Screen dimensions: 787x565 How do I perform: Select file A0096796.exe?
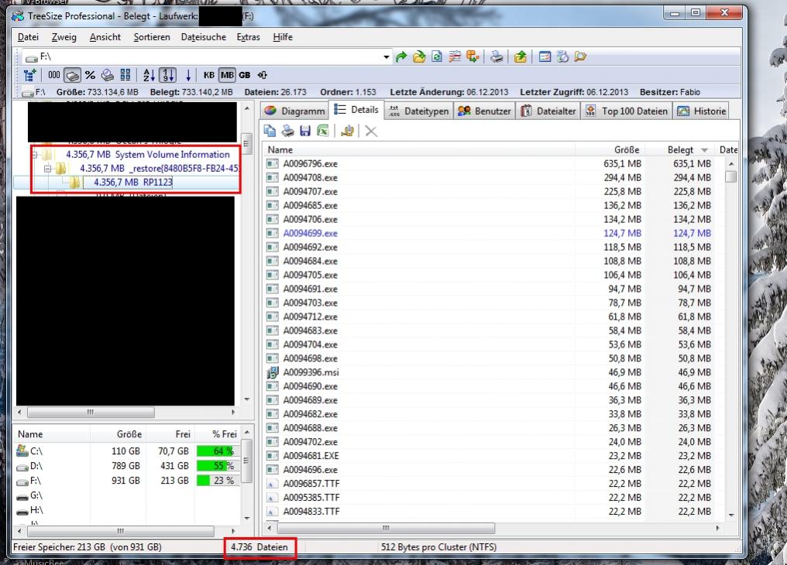(310, 164)
